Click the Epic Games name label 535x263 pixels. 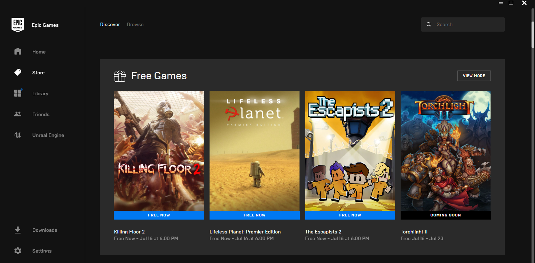pyautogui.click(x=45, y=25)
